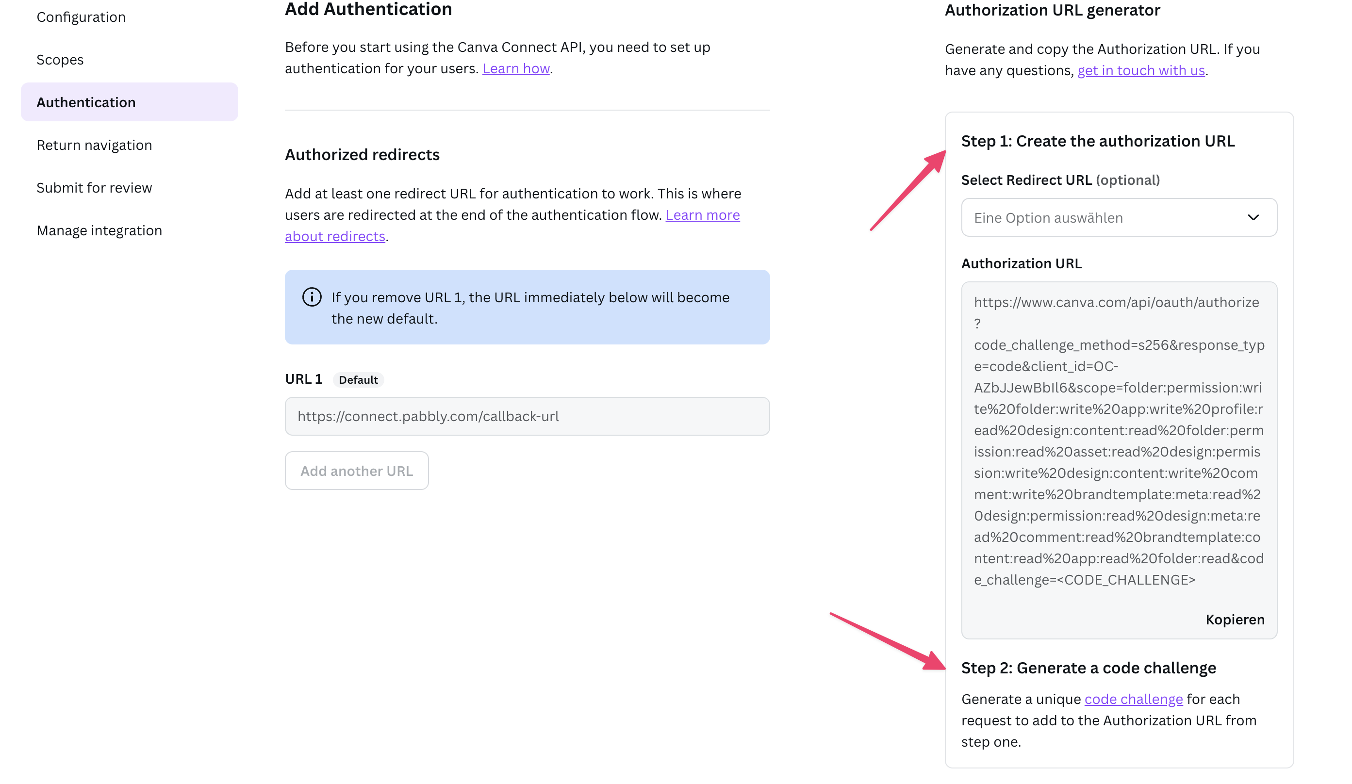Image resolution: width=1352 pixels, height=784 pixels.
Task: Click the URL 1 input field
Action: (527, 416)
